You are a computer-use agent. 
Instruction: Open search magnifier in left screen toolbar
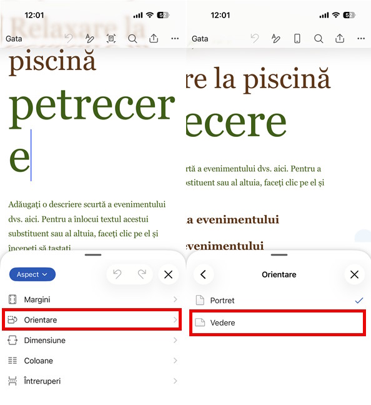pyautogui.click(x=132, y=39)
